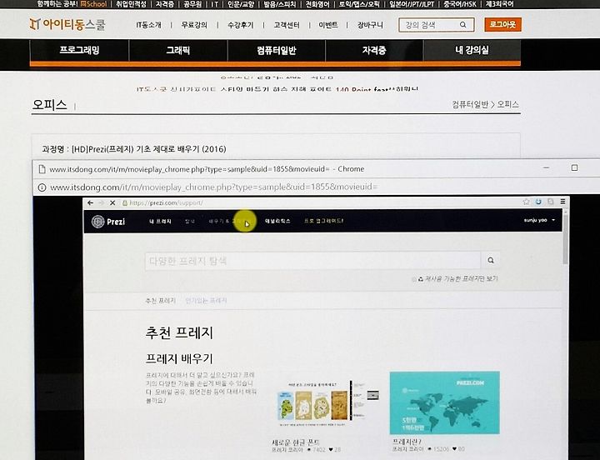
Task: Open the 내 강의실 navigation tab
Action: tap(472, 50)
